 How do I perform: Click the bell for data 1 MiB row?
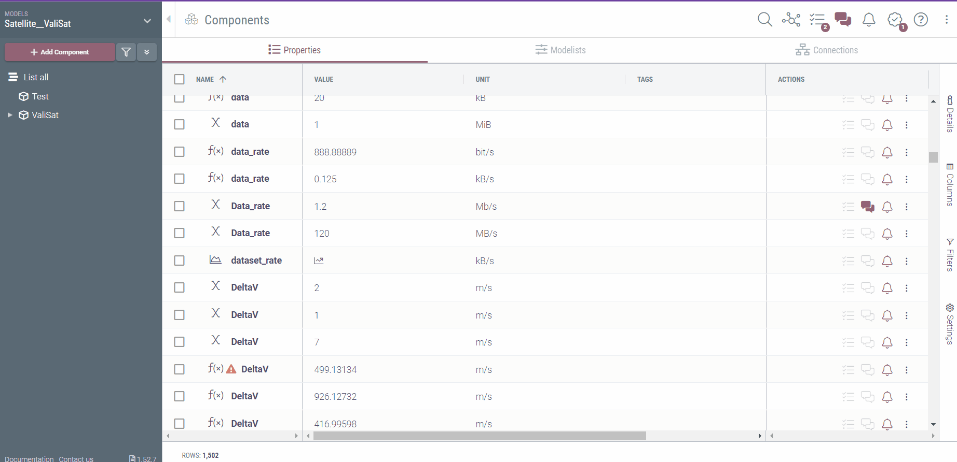[887, 125]
